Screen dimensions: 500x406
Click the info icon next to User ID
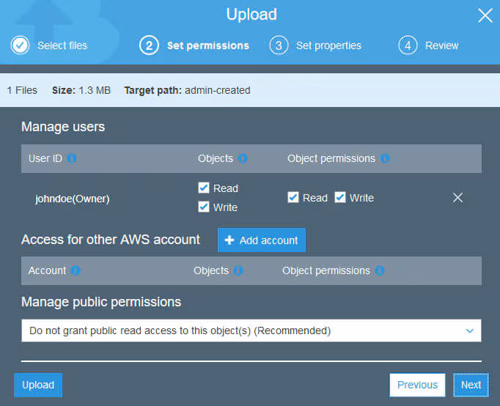[73, 158]
